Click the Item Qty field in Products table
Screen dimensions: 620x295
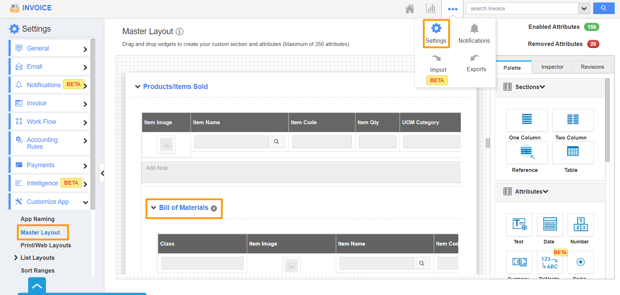(x=377, y=142)
